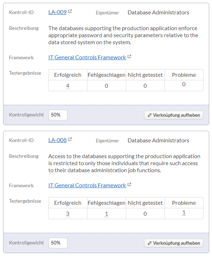Focus the Kontrollgewicht field of LA-008
Screen dimensions: 212x257
click(58, 243)
